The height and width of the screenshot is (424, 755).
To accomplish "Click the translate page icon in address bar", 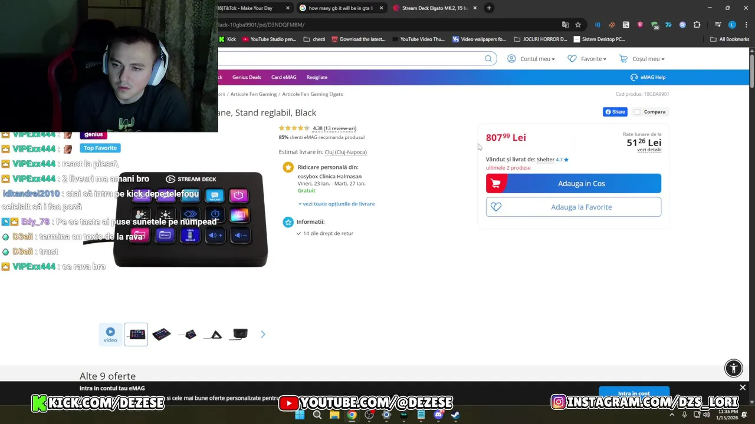I will point(565,25).
